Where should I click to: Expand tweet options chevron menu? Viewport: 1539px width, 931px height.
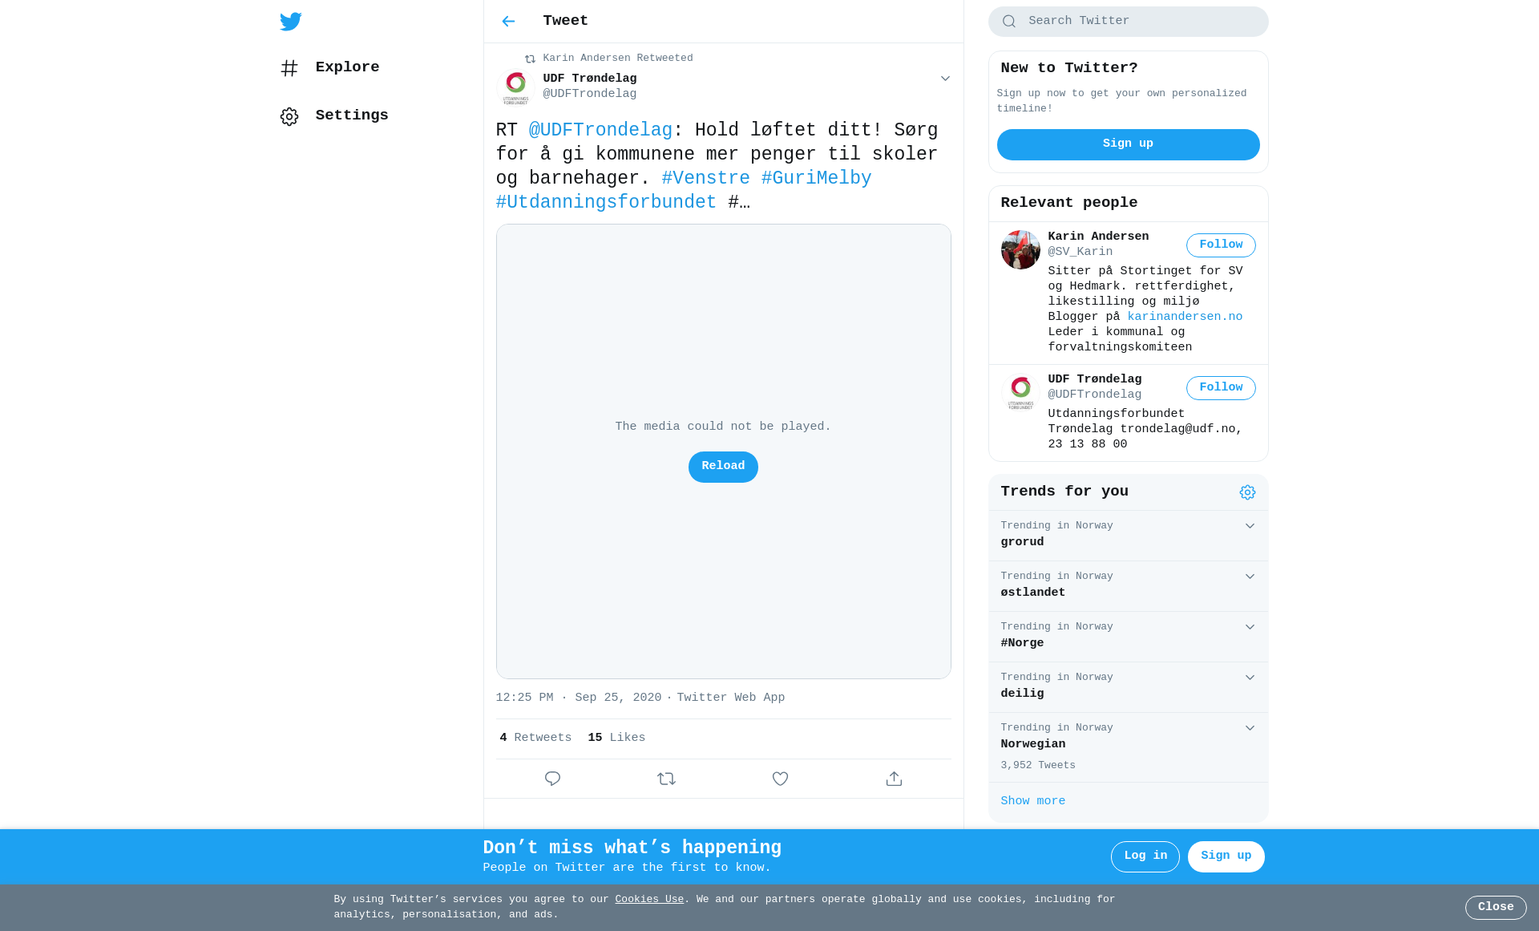coord(945,79)
